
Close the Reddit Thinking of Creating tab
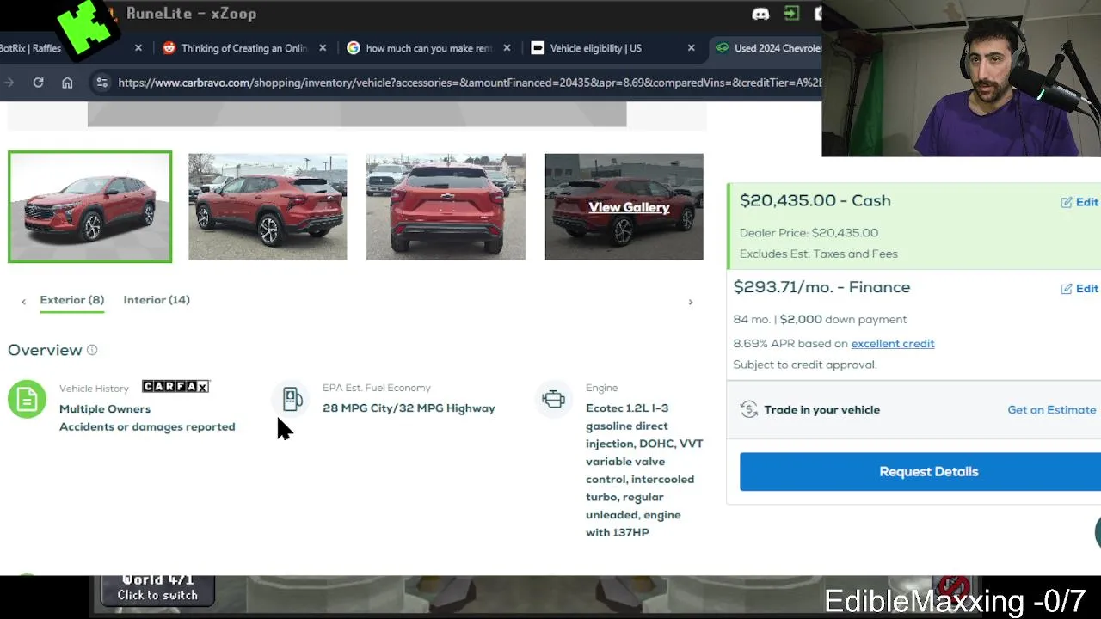click(323, 48)
